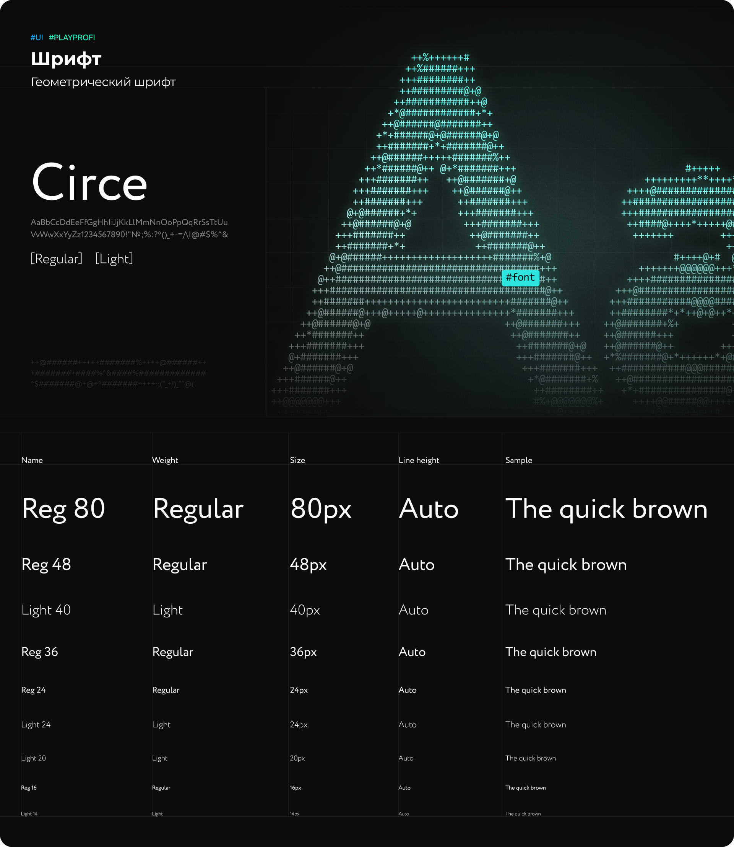Click Light weight in Light 14 row
Viewport: 734px width, 847px height.
point(157,814)
